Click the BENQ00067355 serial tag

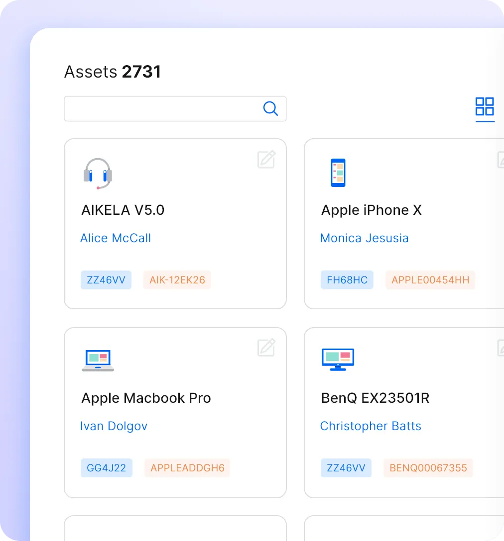[428, 468]
